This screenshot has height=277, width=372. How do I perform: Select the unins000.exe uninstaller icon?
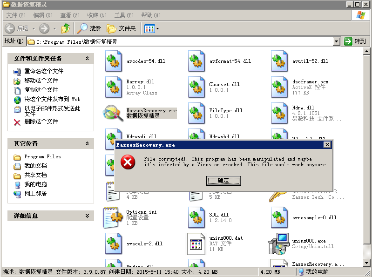coord(279,244)
